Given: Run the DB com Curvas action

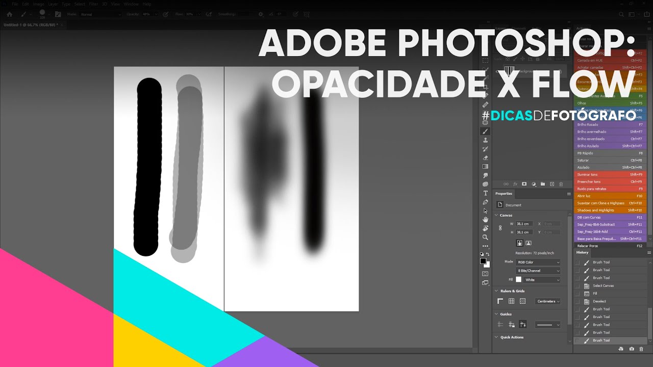Looking at the screenshot, I should click(610, 217).
